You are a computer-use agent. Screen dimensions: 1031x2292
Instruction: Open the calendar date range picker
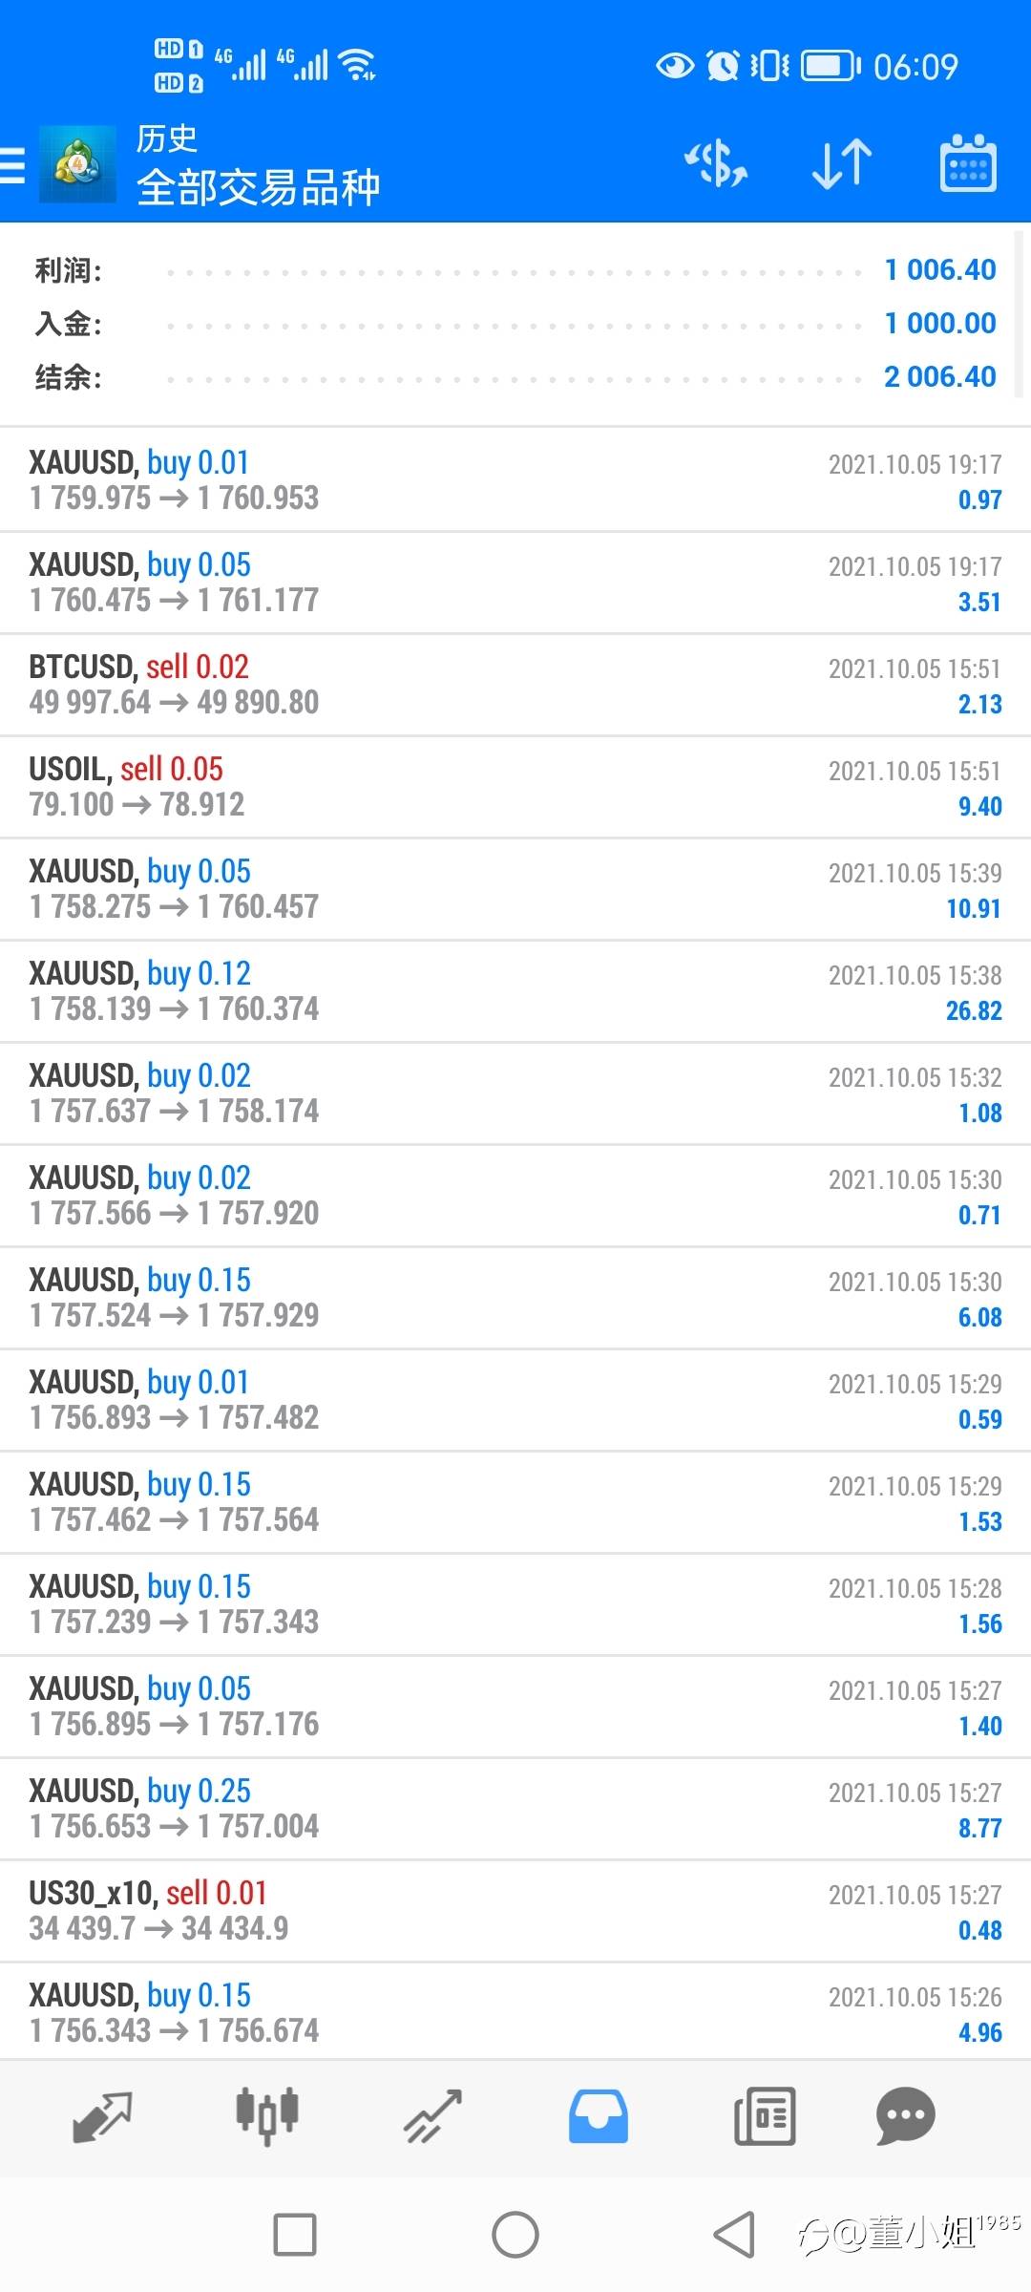pos(968,164)
